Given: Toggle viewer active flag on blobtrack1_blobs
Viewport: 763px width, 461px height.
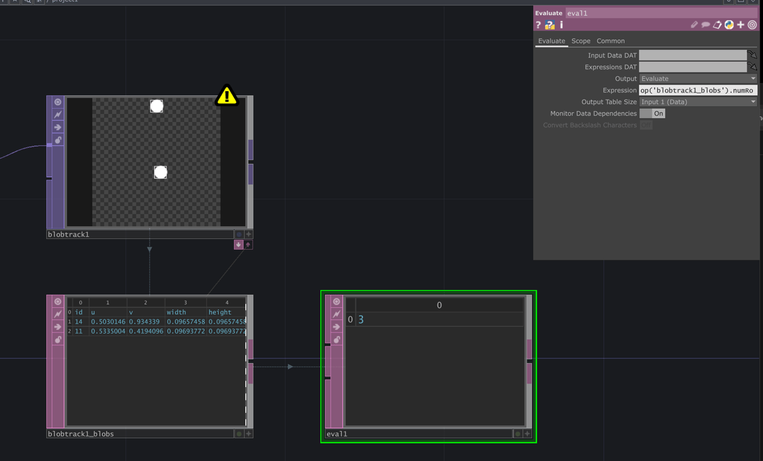Looking at the screenshot, I should click(58, 302).
